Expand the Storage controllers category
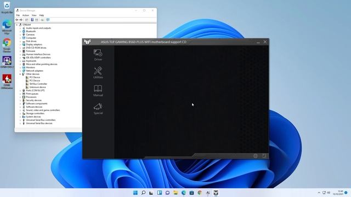Viewport: 351px width, 197px height. pos(20,113)
